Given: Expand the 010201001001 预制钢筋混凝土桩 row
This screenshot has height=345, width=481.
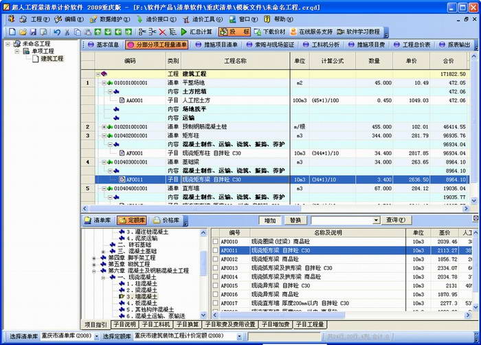Looking at the screenshot, I should coord(103,127).
